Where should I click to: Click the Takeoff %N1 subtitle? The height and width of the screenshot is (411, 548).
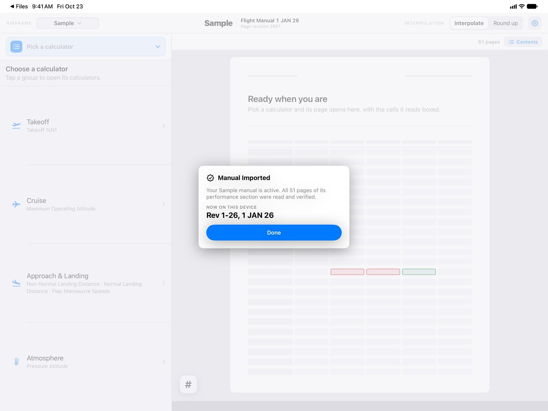42,130
